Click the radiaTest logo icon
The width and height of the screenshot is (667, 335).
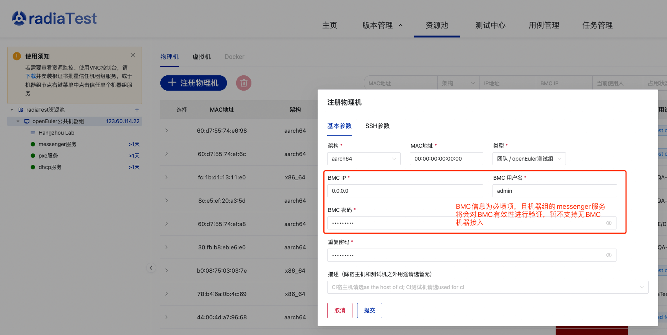19,18
